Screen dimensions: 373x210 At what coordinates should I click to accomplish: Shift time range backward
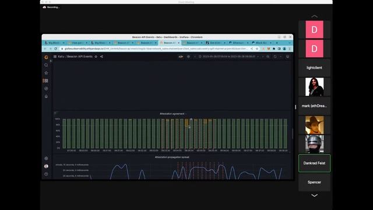(x=195, y=57)
